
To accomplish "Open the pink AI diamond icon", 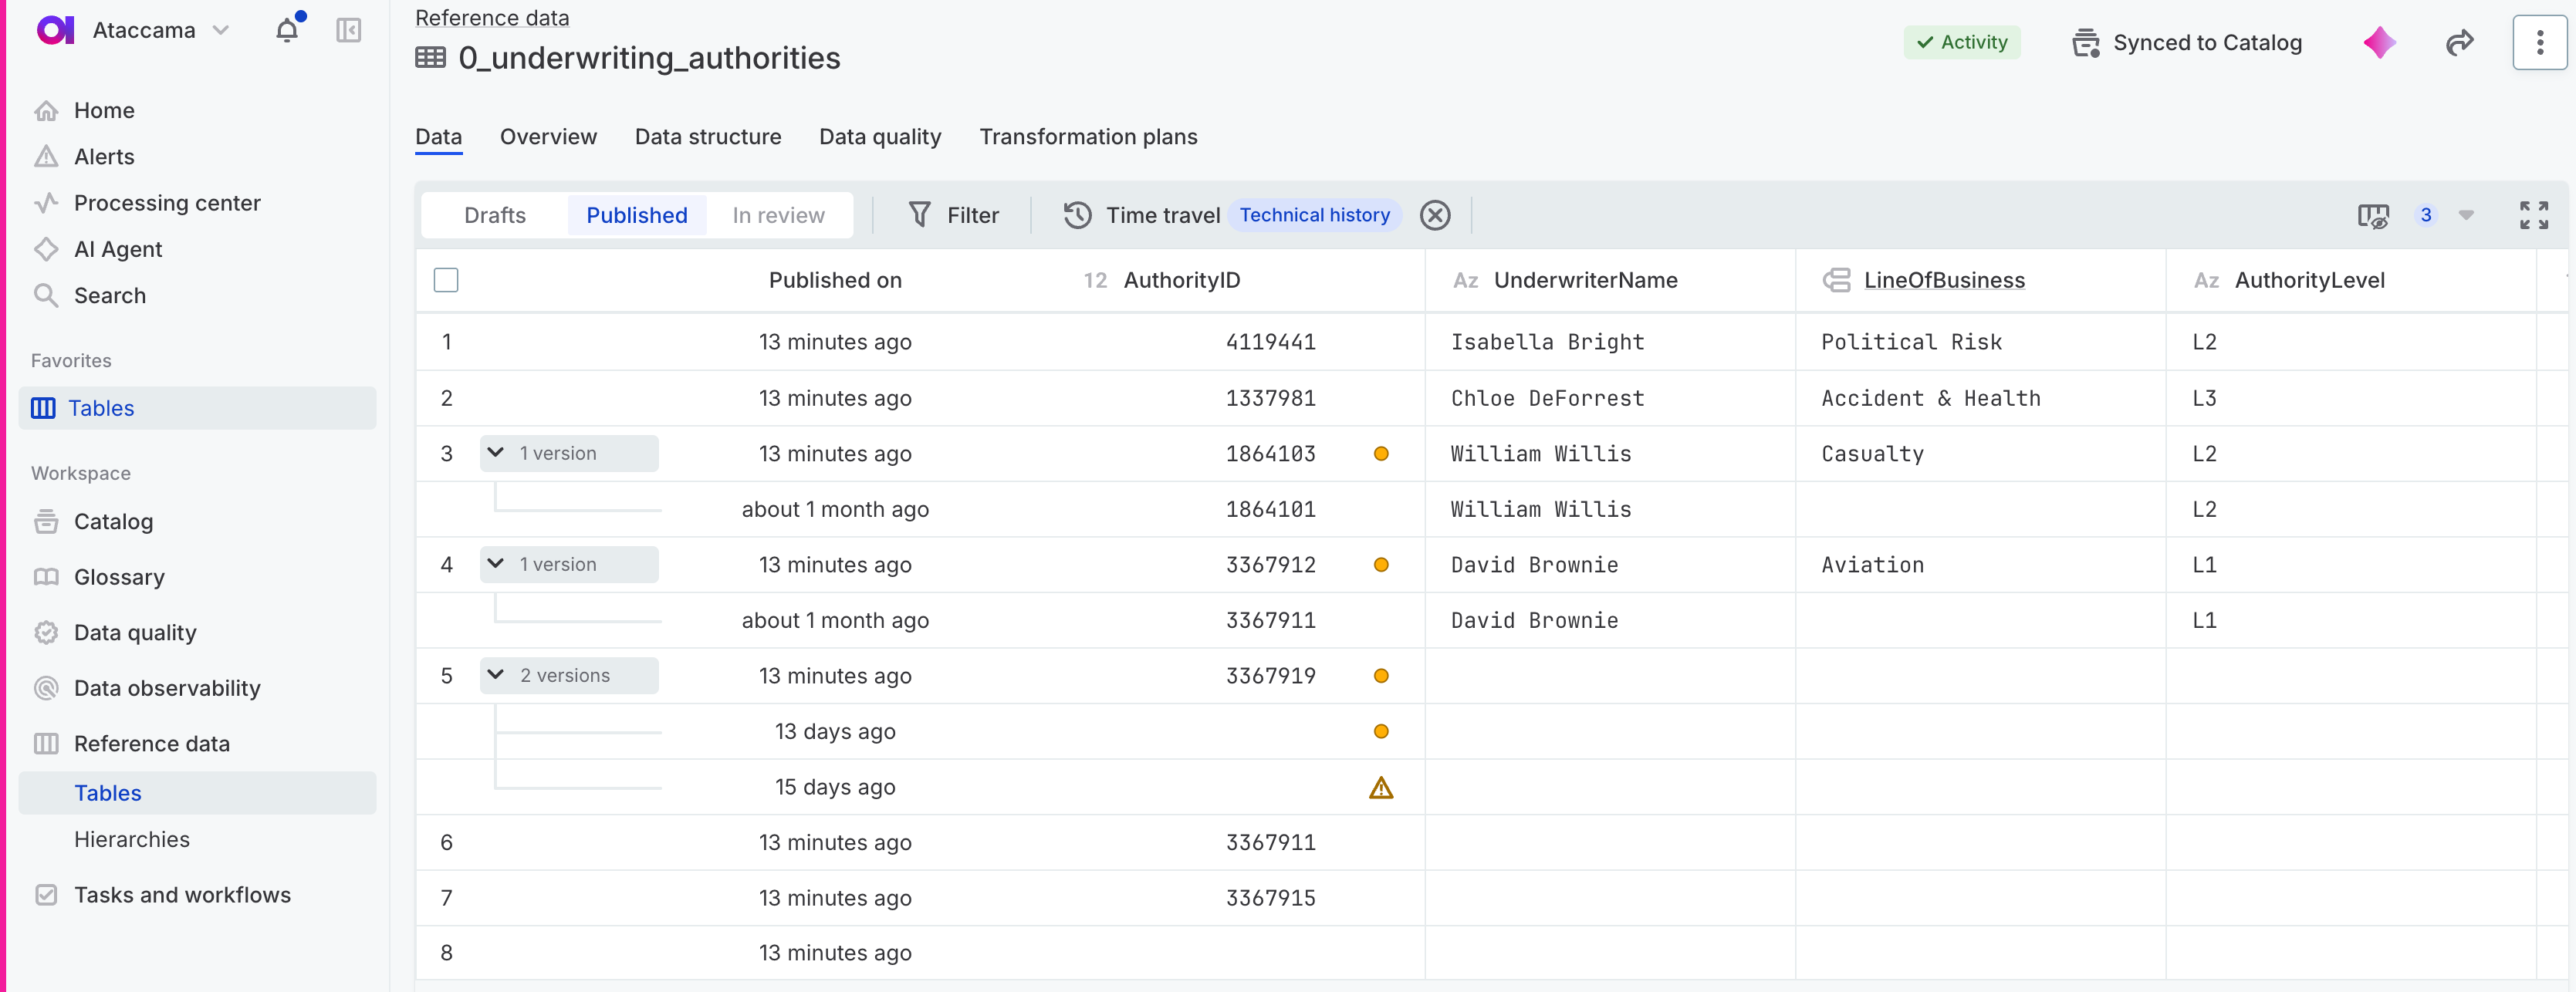I will [2379, 42].
